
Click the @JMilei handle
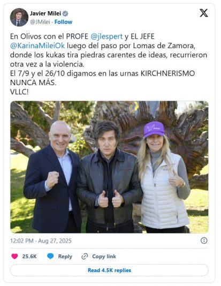pos(40,22)
